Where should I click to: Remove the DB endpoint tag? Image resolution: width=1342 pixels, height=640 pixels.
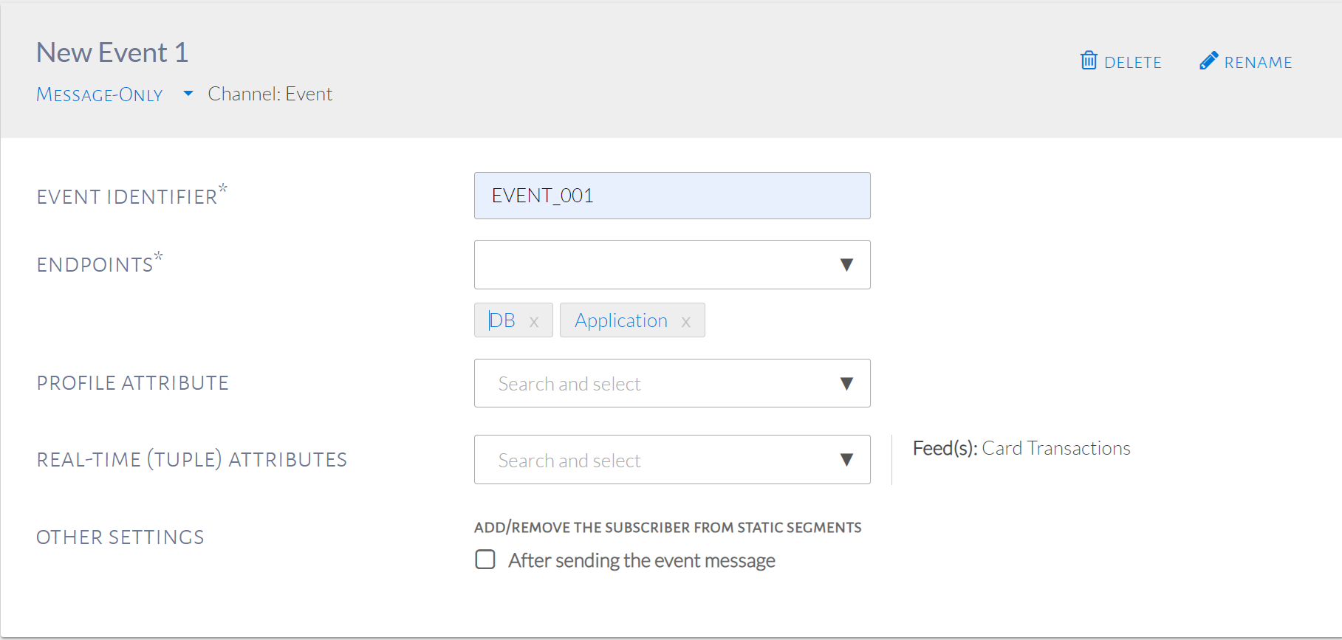pos(534,322)
